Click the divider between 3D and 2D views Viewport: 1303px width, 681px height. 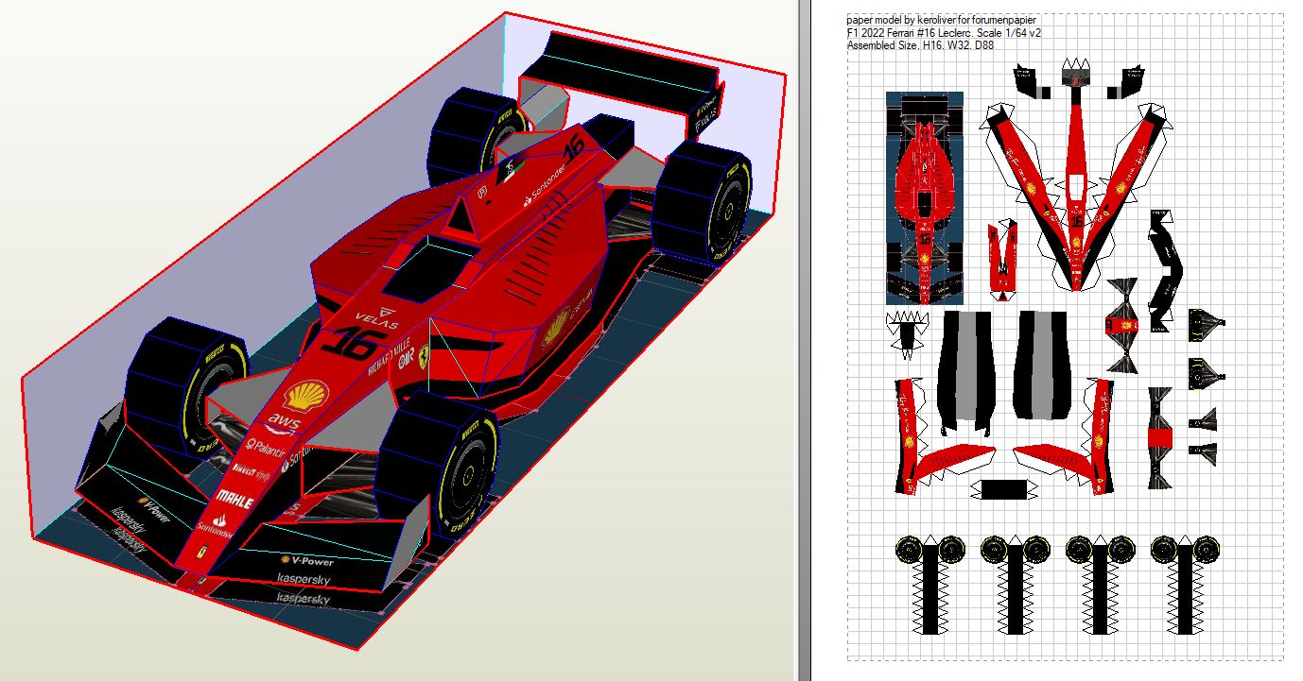tap(804, 340)
